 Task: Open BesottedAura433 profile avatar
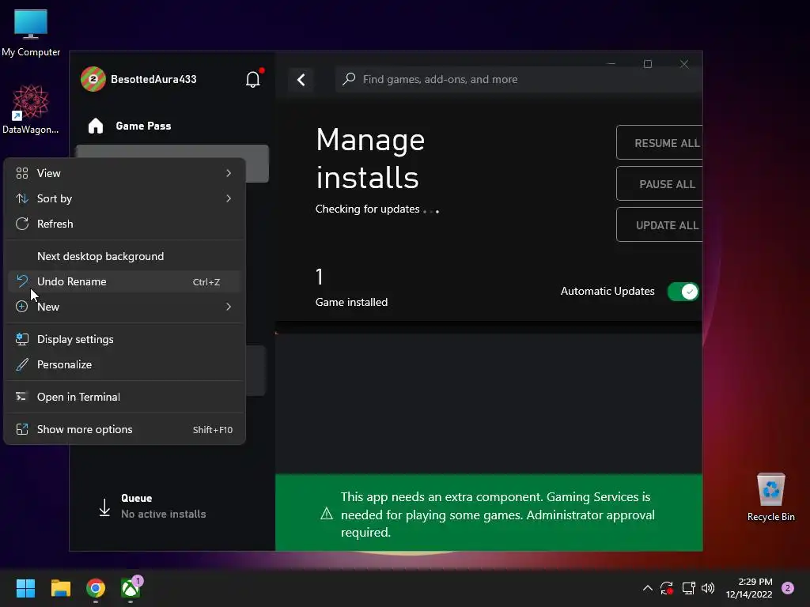point(93,79)
